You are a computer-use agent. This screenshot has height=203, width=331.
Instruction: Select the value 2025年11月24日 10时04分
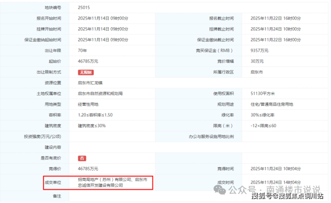pyautogui.click(x=276, y=169)
